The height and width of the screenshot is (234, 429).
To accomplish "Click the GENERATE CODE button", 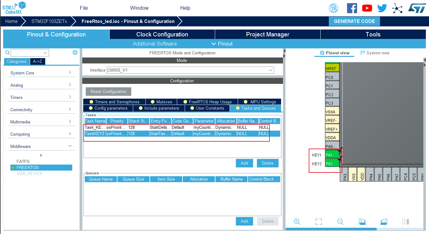I will point(354,21).
